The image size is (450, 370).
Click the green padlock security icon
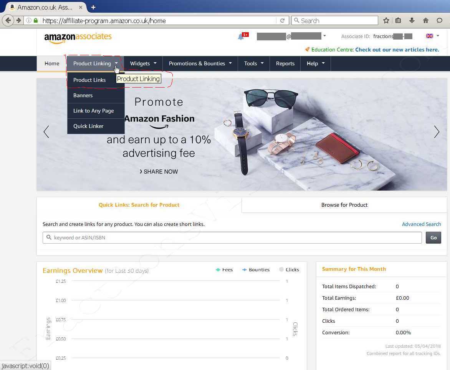click(36, 20)
